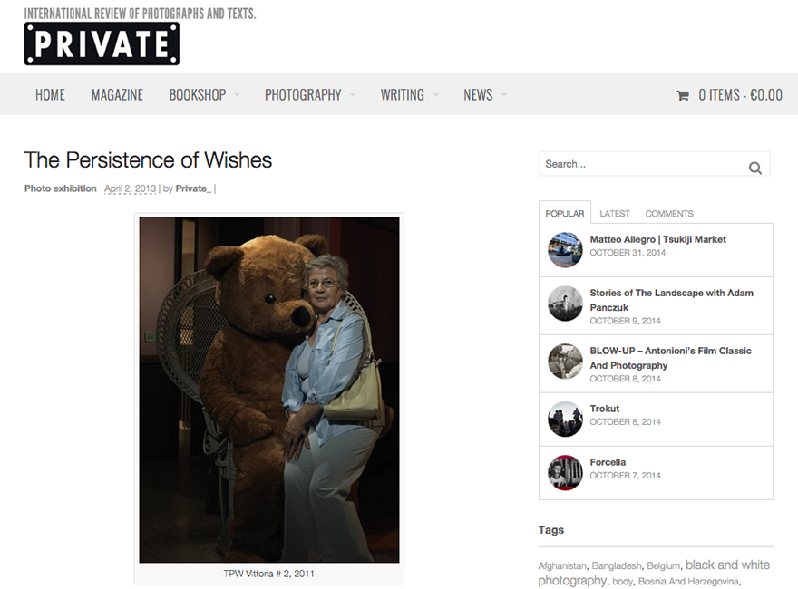Click the Tags section heading
The height and width of the screenshot is (589, 798).
click(551, 530)
